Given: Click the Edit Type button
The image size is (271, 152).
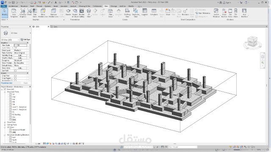Looking at the screenshot, I should (25, 40).
